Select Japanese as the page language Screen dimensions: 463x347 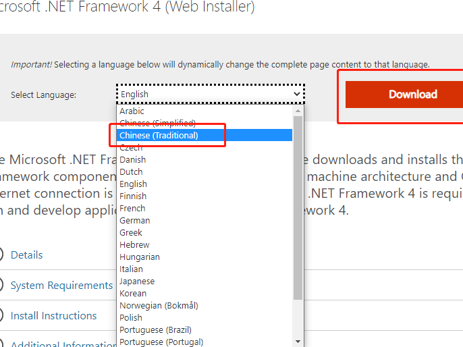tap(205, 281)
